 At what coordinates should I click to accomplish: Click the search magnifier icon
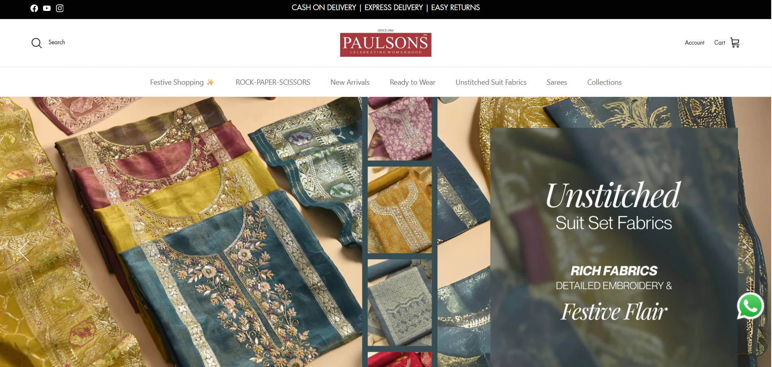pyautogui.click(x=37, y=43)
